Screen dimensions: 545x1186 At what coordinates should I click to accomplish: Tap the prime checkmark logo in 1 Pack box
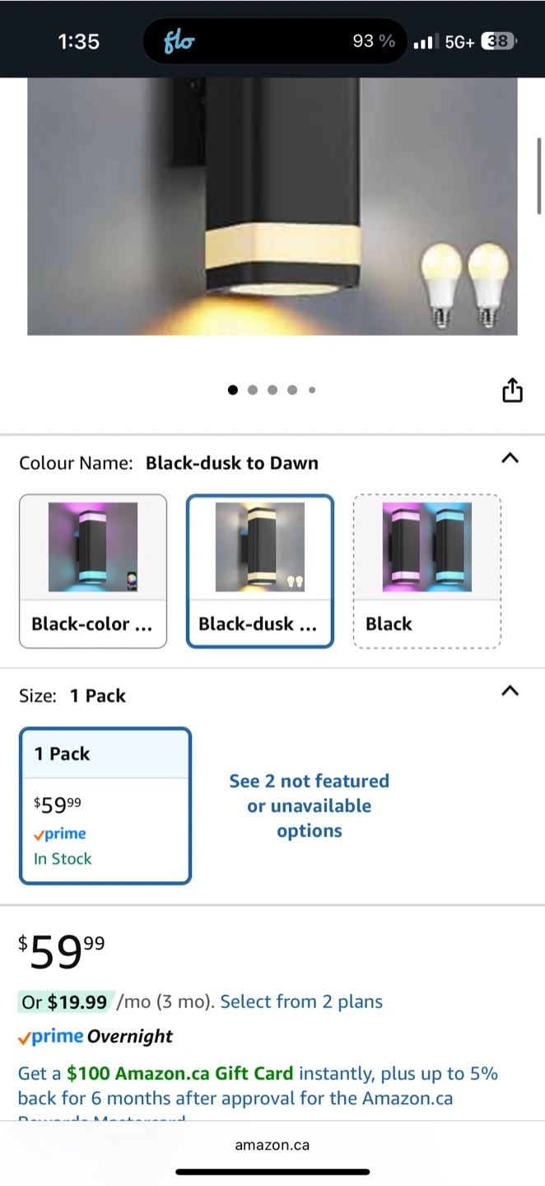[59, 833]
